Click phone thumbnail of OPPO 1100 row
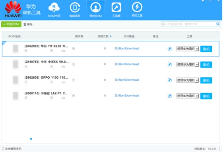The width and height of the screenshot is (223, 153). [16, 80]
